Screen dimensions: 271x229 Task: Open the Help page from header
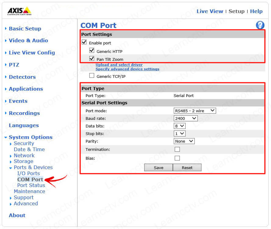(256, 11)
